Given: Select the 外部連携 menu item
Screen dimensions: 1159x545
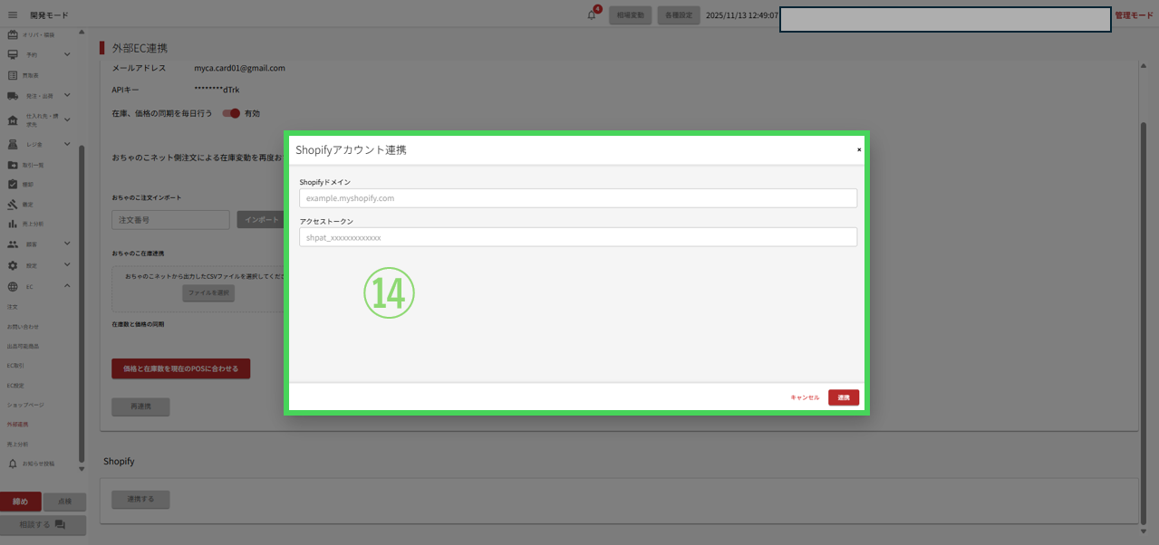Looking at the screenshot, I should [x=18, y=425].
